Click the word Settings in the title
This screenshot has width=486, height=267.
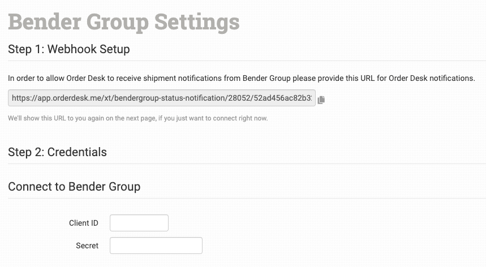pos(196,22)
